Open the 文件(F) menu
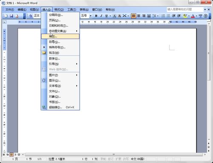The image size is (213, 163). (x=10, y=9)
